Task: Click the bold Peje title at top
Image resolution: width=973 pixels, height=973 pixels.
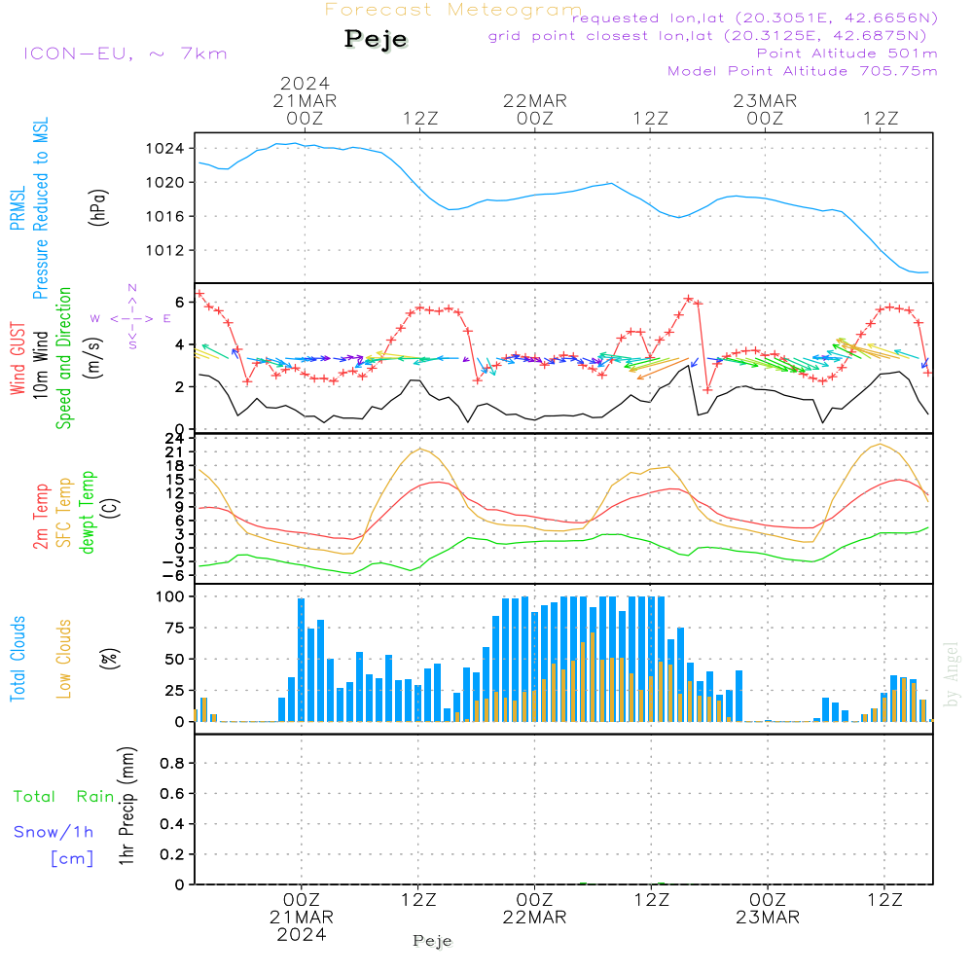Action: point(377,40)
